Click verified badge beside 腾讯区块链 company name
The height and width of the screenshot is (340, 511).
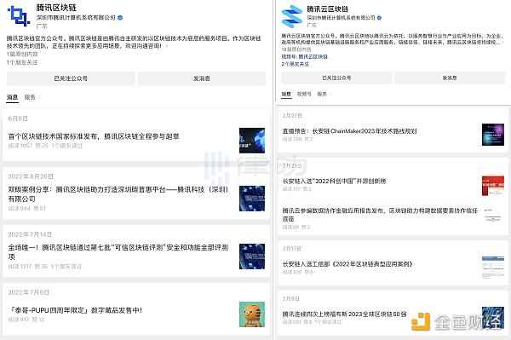click(x=120, y=18)
